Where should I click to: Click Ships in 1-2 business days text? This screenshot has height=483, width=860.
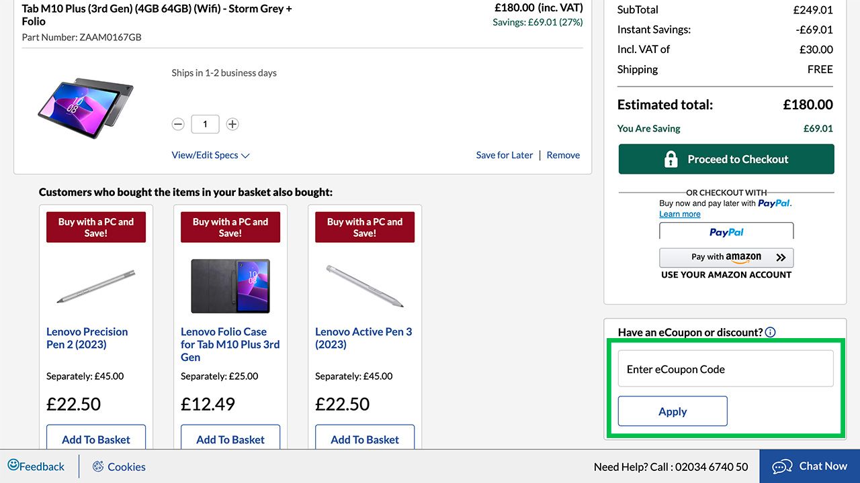224,72
